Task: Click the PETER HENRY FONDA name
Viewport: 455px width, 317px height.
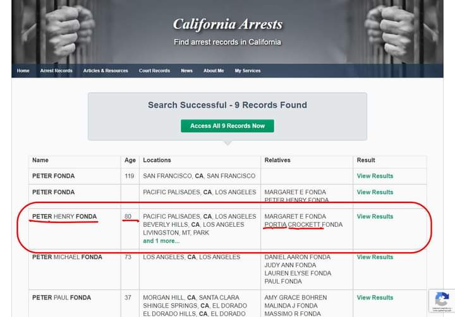Action: (x=64, y=217)
